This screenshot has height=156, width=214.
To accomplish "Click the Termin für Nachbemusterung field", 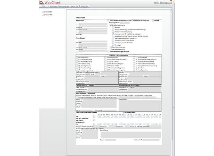I will click(155, 126).
